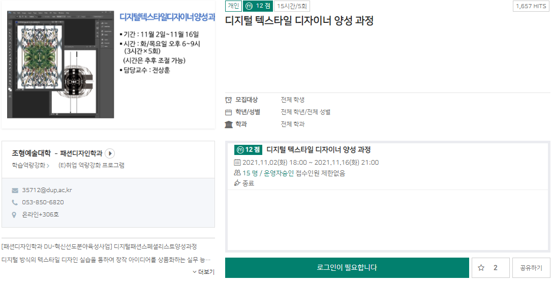
Task: Click the envelope email icon
Action: tap(15, 191)
